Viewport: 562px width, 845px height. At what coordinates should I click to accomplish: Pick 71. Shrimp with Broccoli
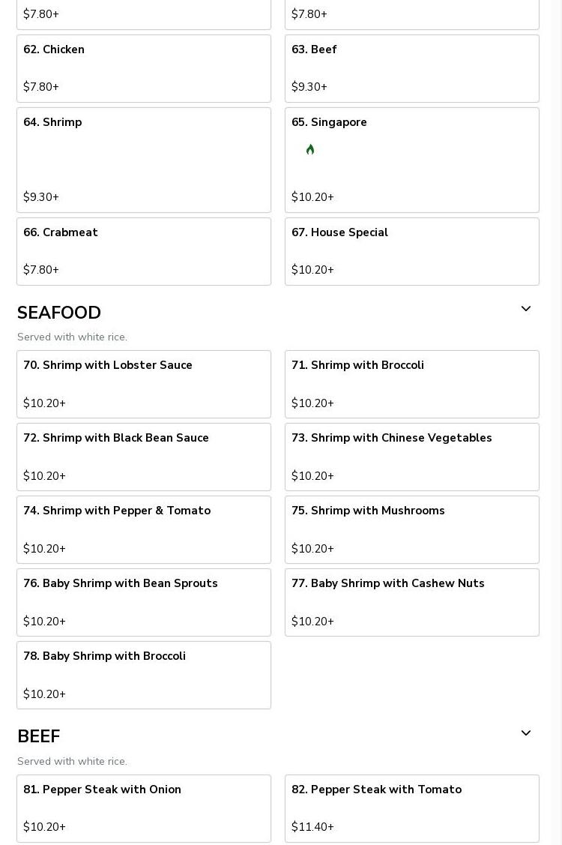coord(412,384)
